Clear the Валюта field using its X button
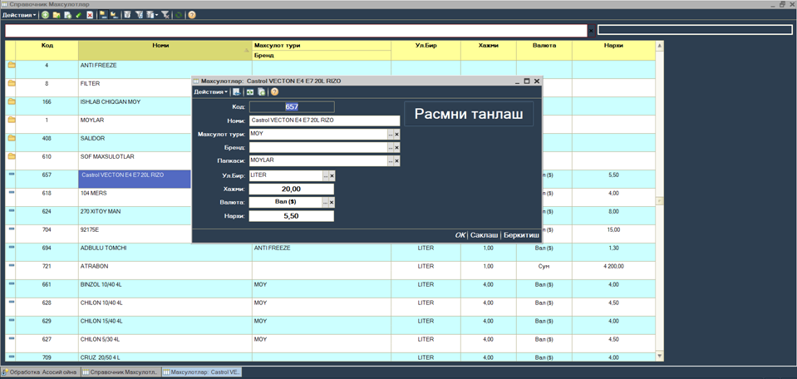This screenshot has width=797, height=379. coord(332,202)
